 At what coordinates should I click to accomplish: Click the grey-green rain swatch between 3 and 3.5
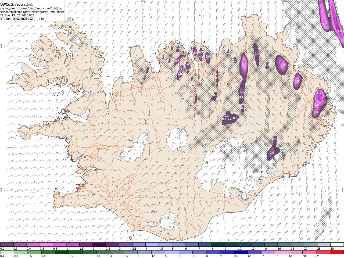pos(117,252)
